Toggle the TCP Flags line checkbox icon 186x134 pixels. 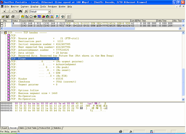click(x=9, y=58)
